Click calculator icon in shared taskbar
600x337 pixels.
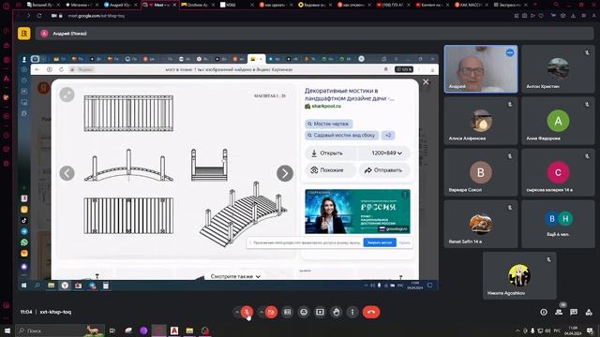[x=106, y=286]
